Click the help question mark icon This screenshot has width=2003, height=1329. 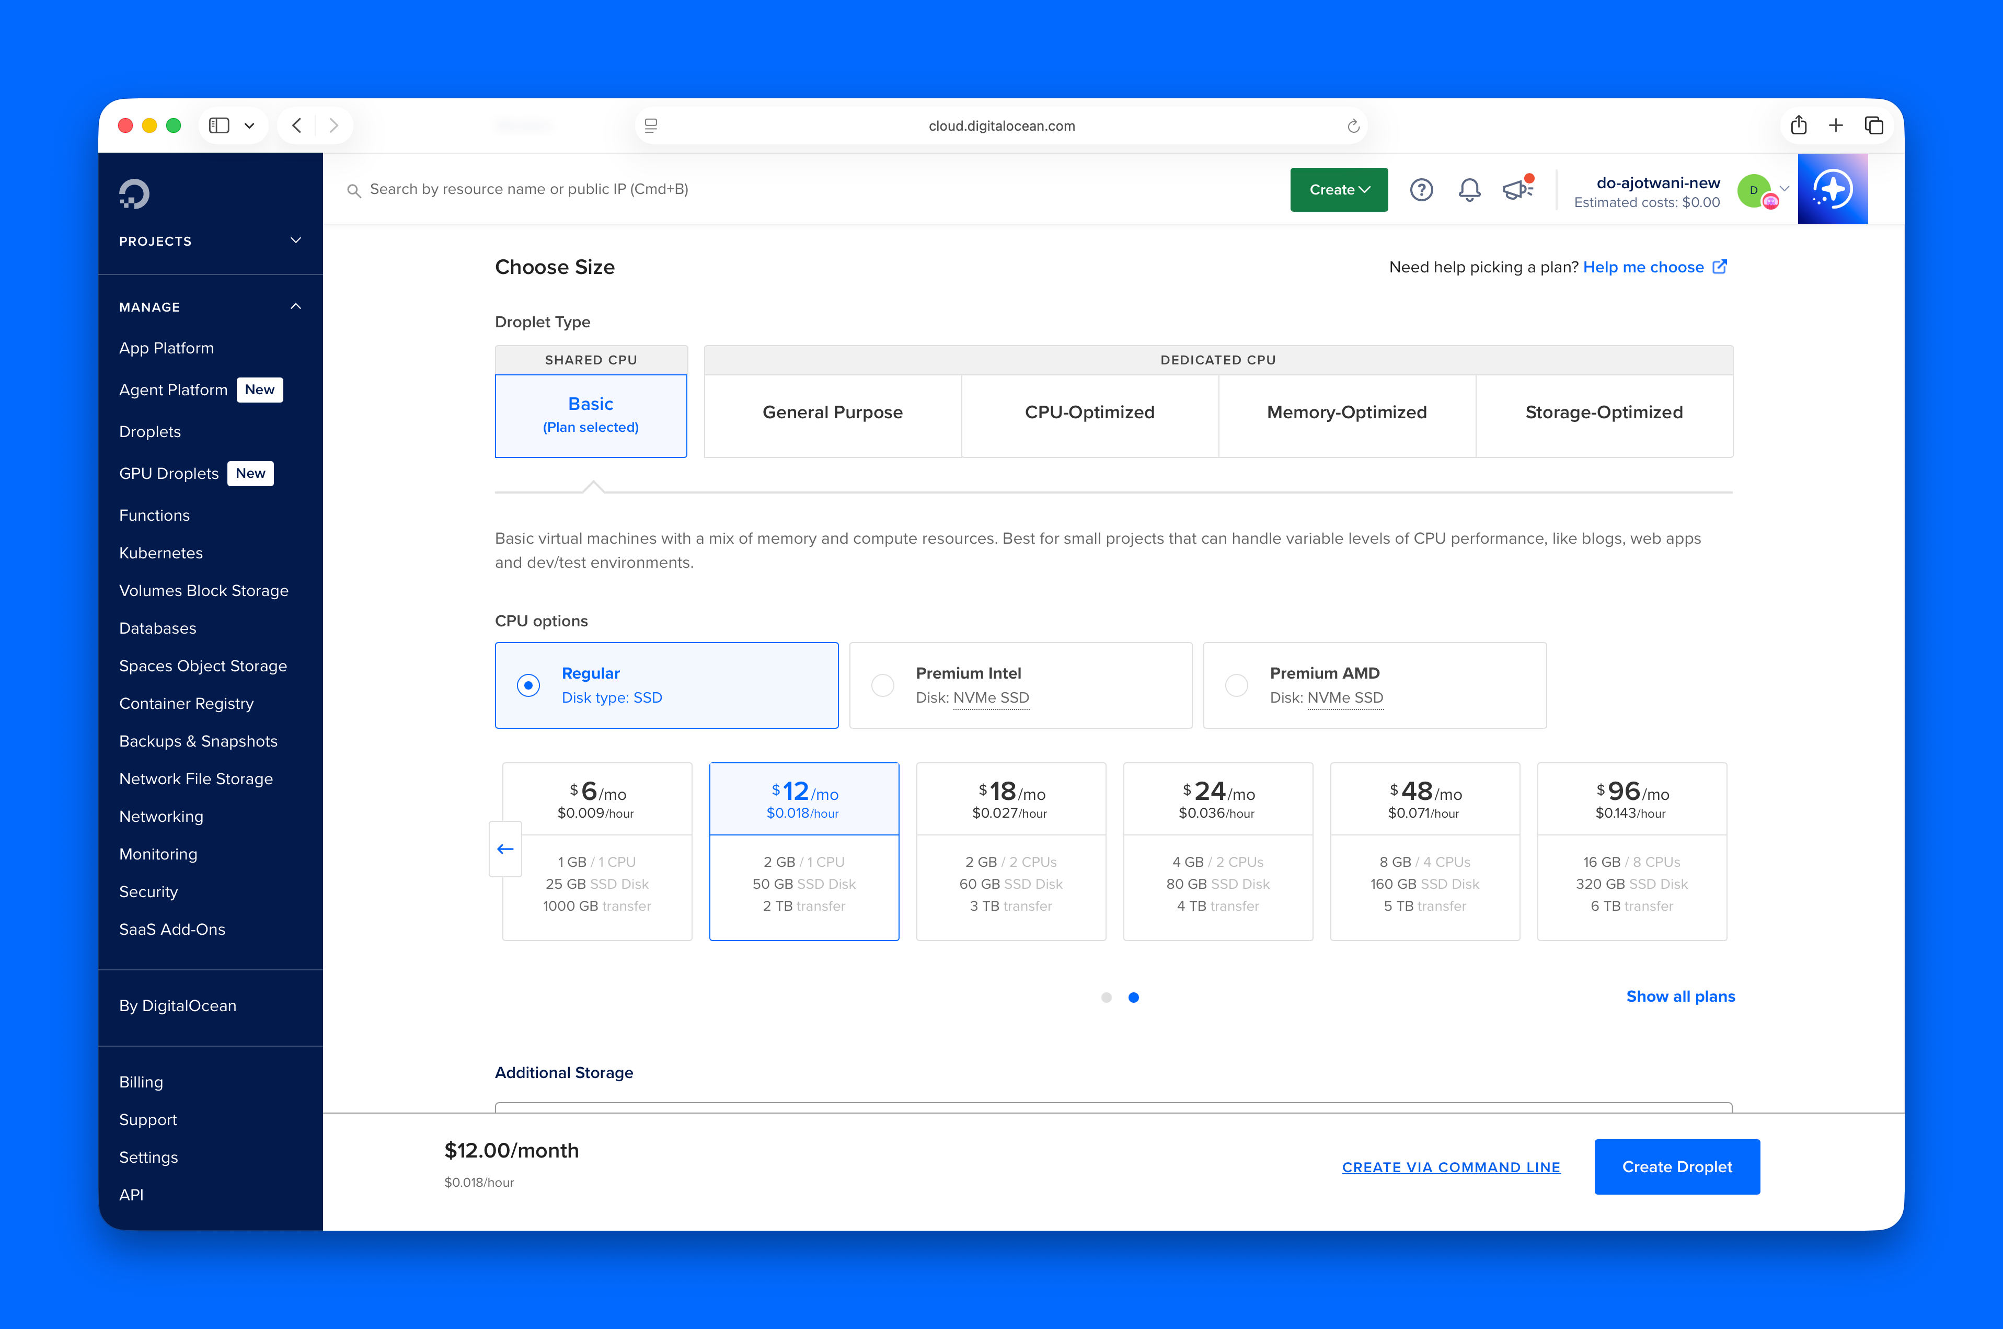(1422, 189)
